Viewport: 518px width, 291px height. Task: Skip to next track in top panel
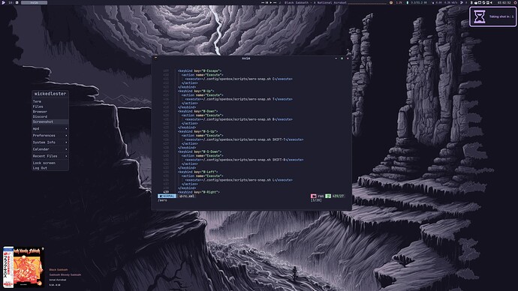(275, 3)
